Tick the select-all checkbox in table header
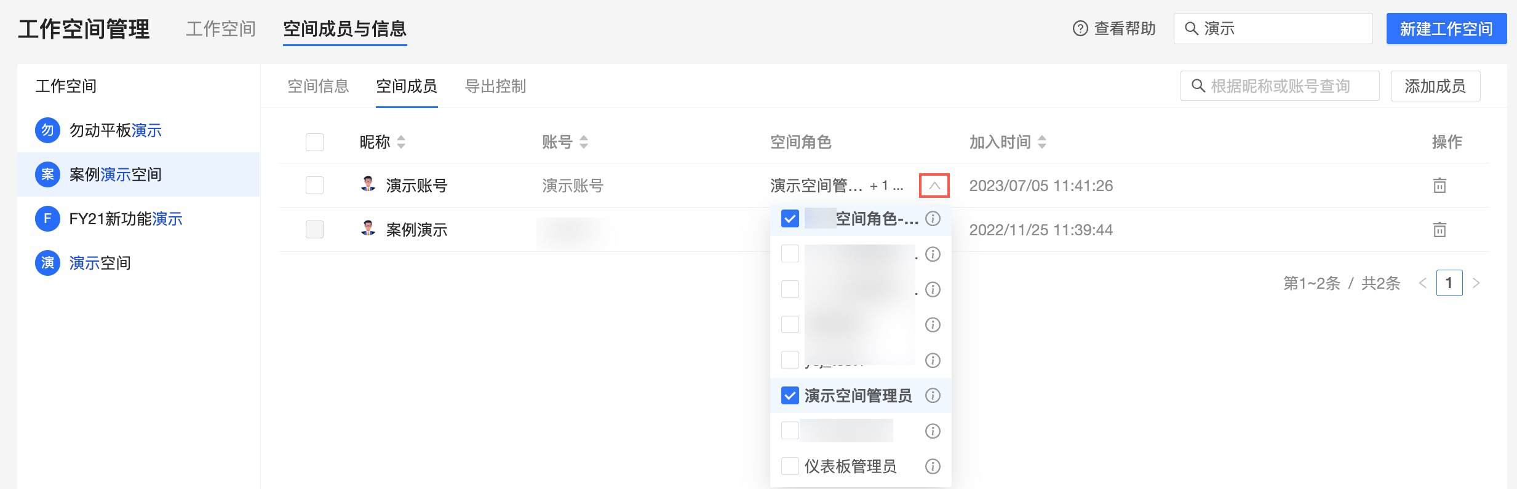The height and width of the screenshot is (489, 1517). point(314,143)
